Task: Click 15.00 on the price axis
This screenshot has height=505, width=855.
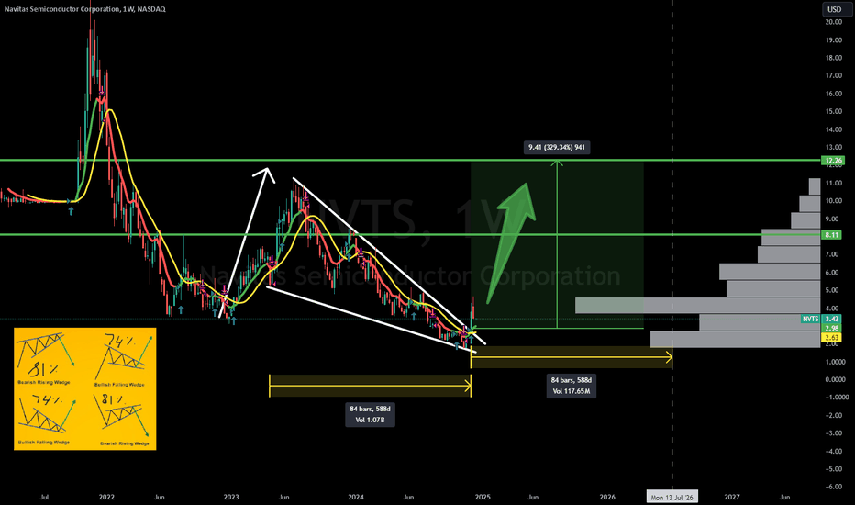Action: click(833, 111)
